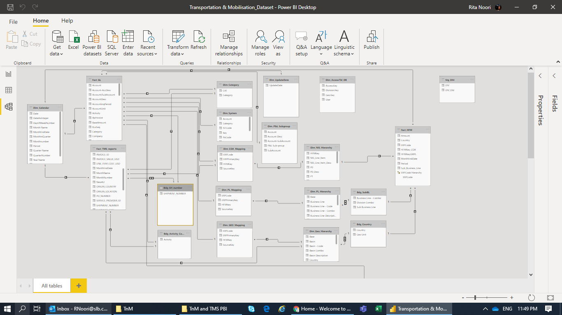
Task: Click the zoom in plus button
Action: 512,298
